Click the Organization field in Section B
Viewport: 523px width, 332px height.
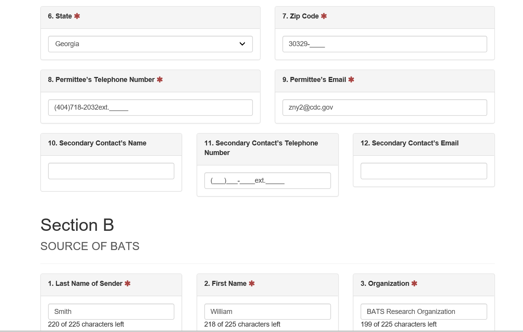pyautogui.click(x=423, y=311)
